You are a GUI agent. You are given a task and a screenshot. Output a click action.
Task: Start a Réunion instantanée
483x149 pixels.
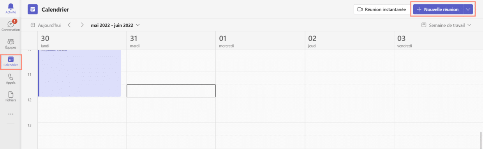coord(382,9)
